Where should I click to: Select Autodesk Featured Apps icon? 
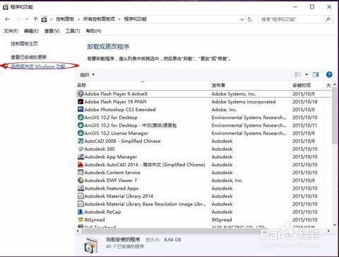(81, 188)
